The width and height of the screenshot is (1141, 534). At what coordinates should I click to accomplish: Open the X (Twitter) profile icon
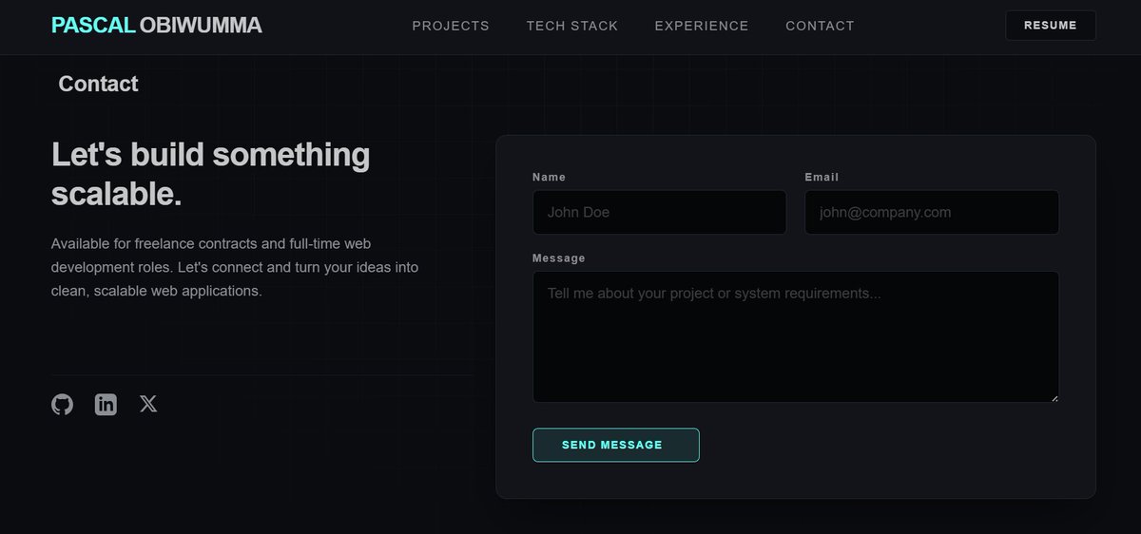(148, 405)
